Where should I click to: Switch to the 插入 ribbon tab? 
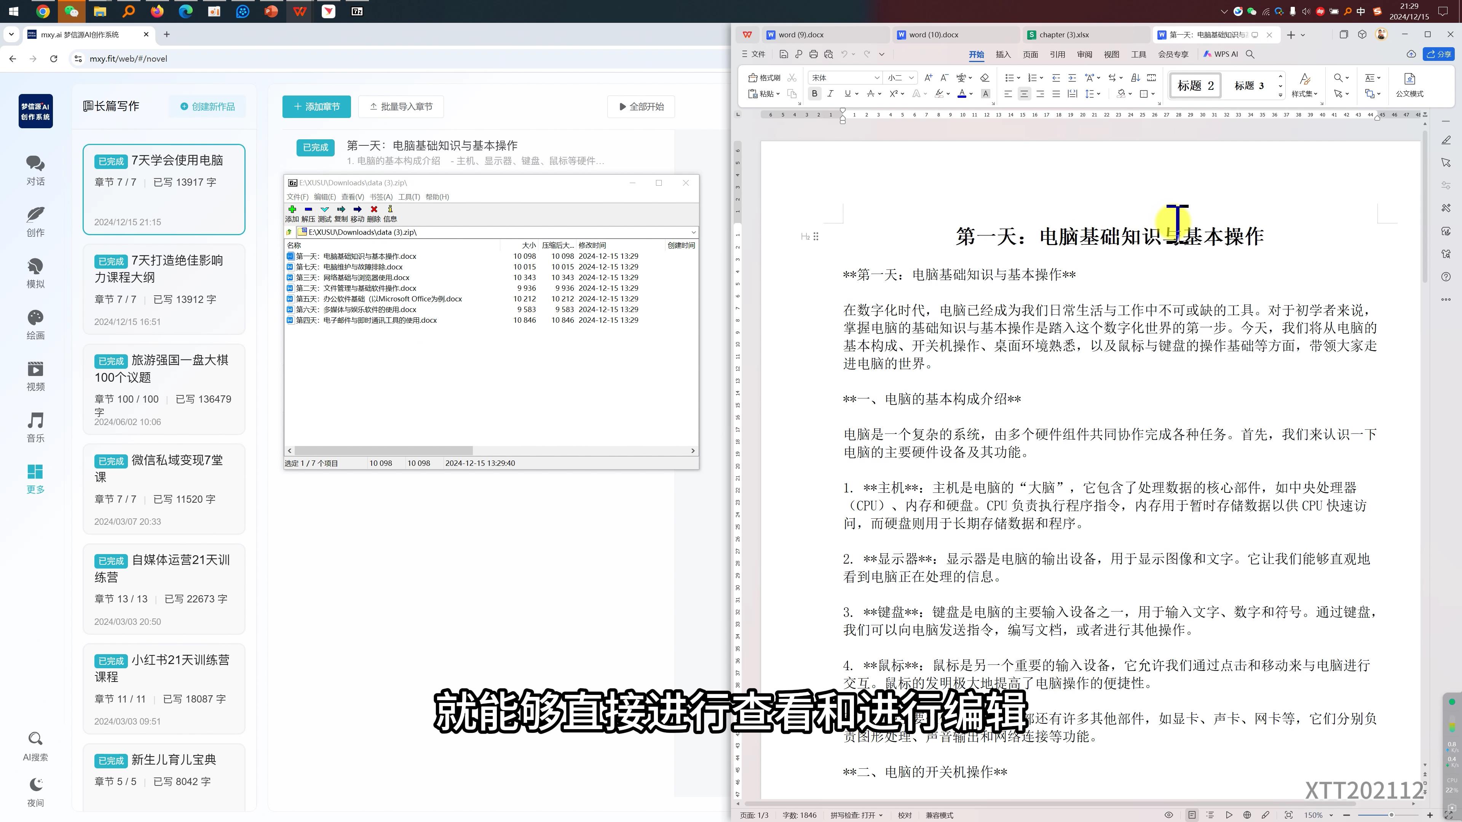click(x=1003, y=54)
